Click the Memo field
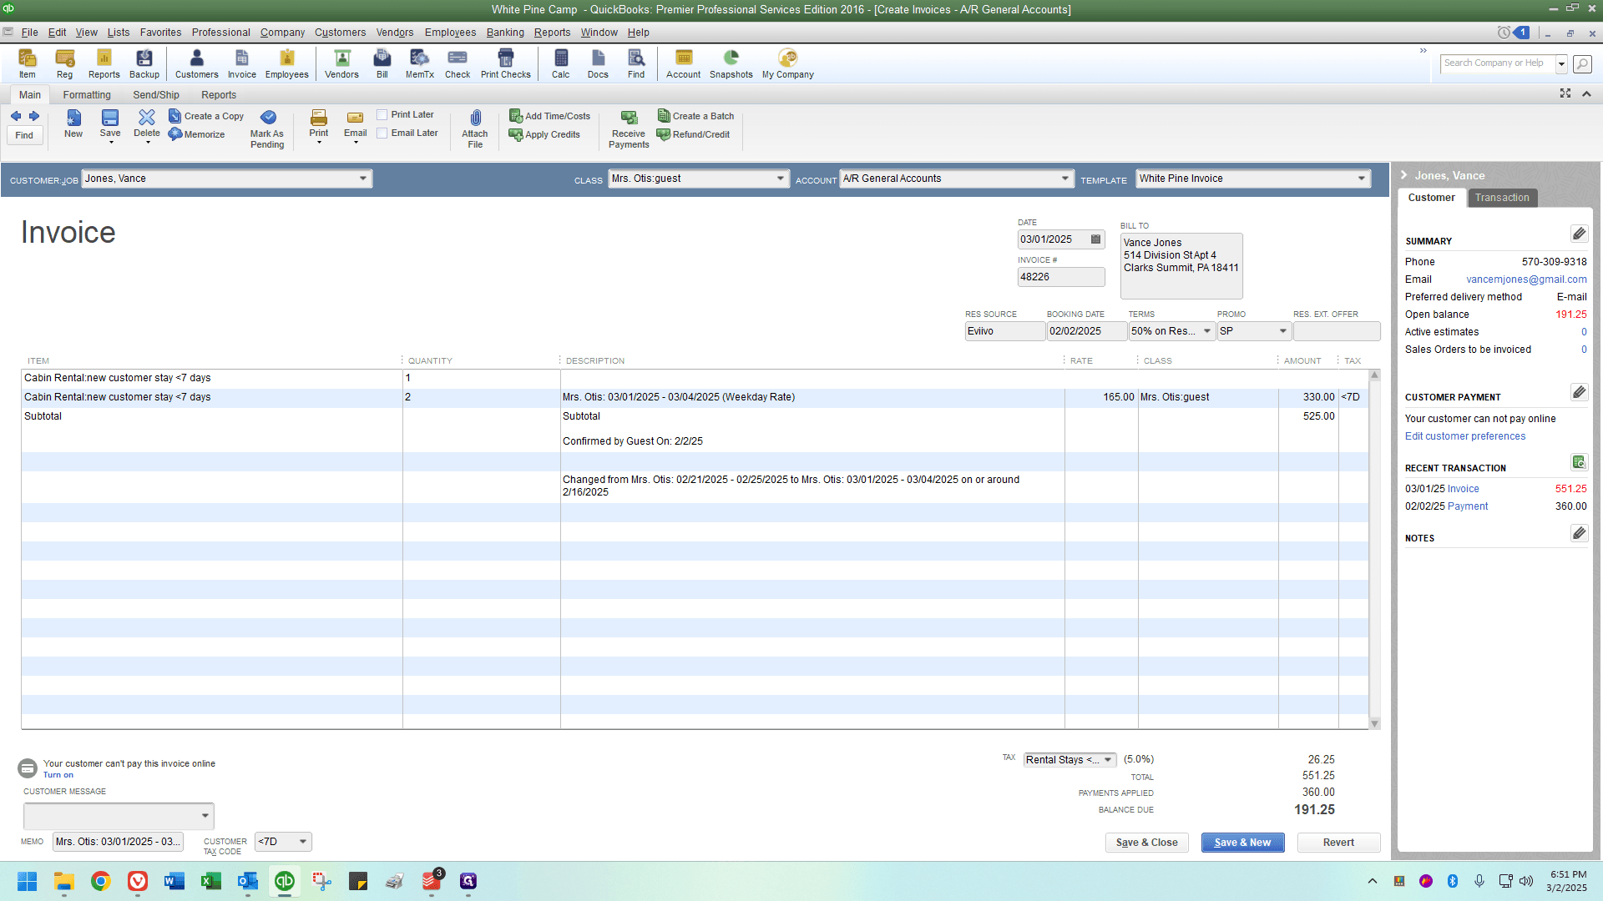1603x901 pixels. 117,842
